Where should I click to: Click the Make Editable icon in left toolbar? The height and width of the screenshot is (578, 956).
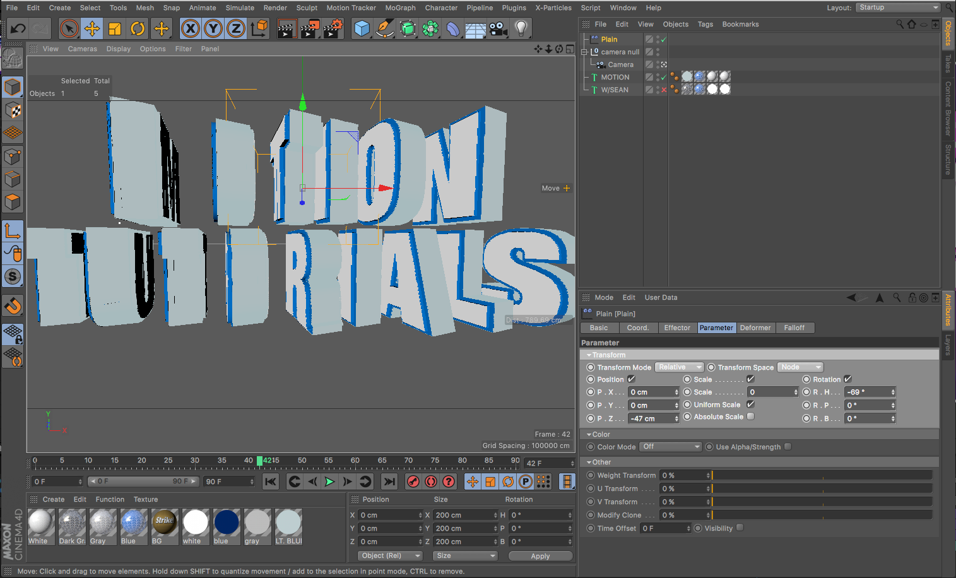pos(13,59)
